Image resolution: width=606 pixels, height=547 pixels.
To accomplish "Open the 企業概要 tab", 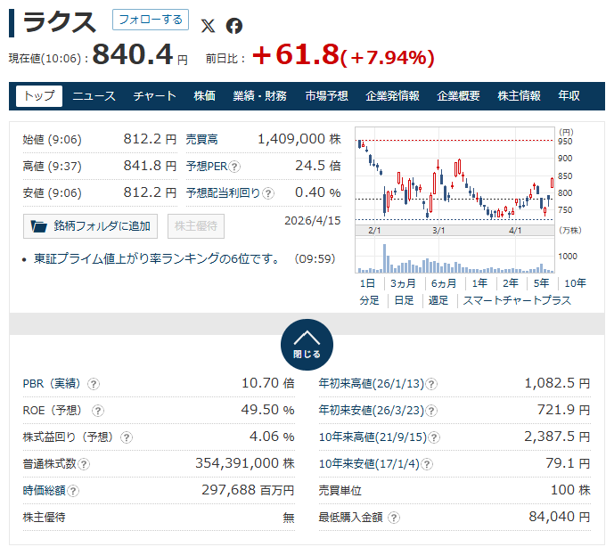I will [458, 96].
